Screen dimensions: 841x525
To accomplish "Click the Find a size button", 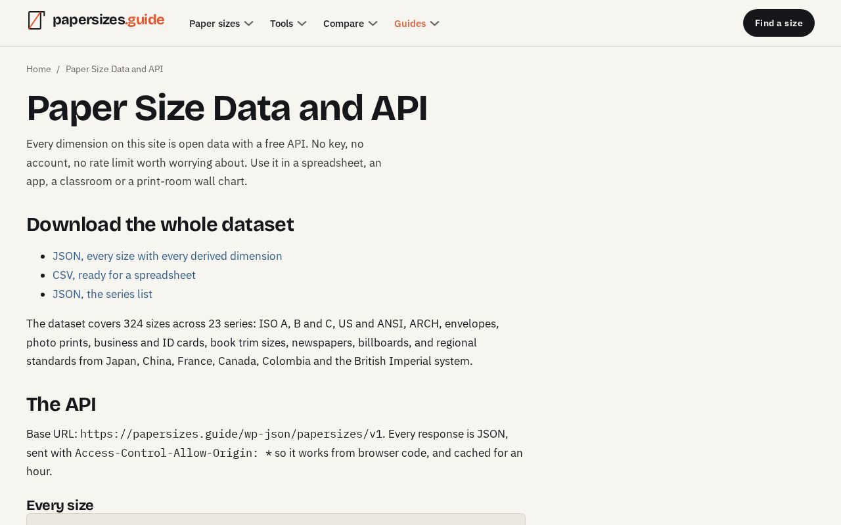I will [779, 23].
